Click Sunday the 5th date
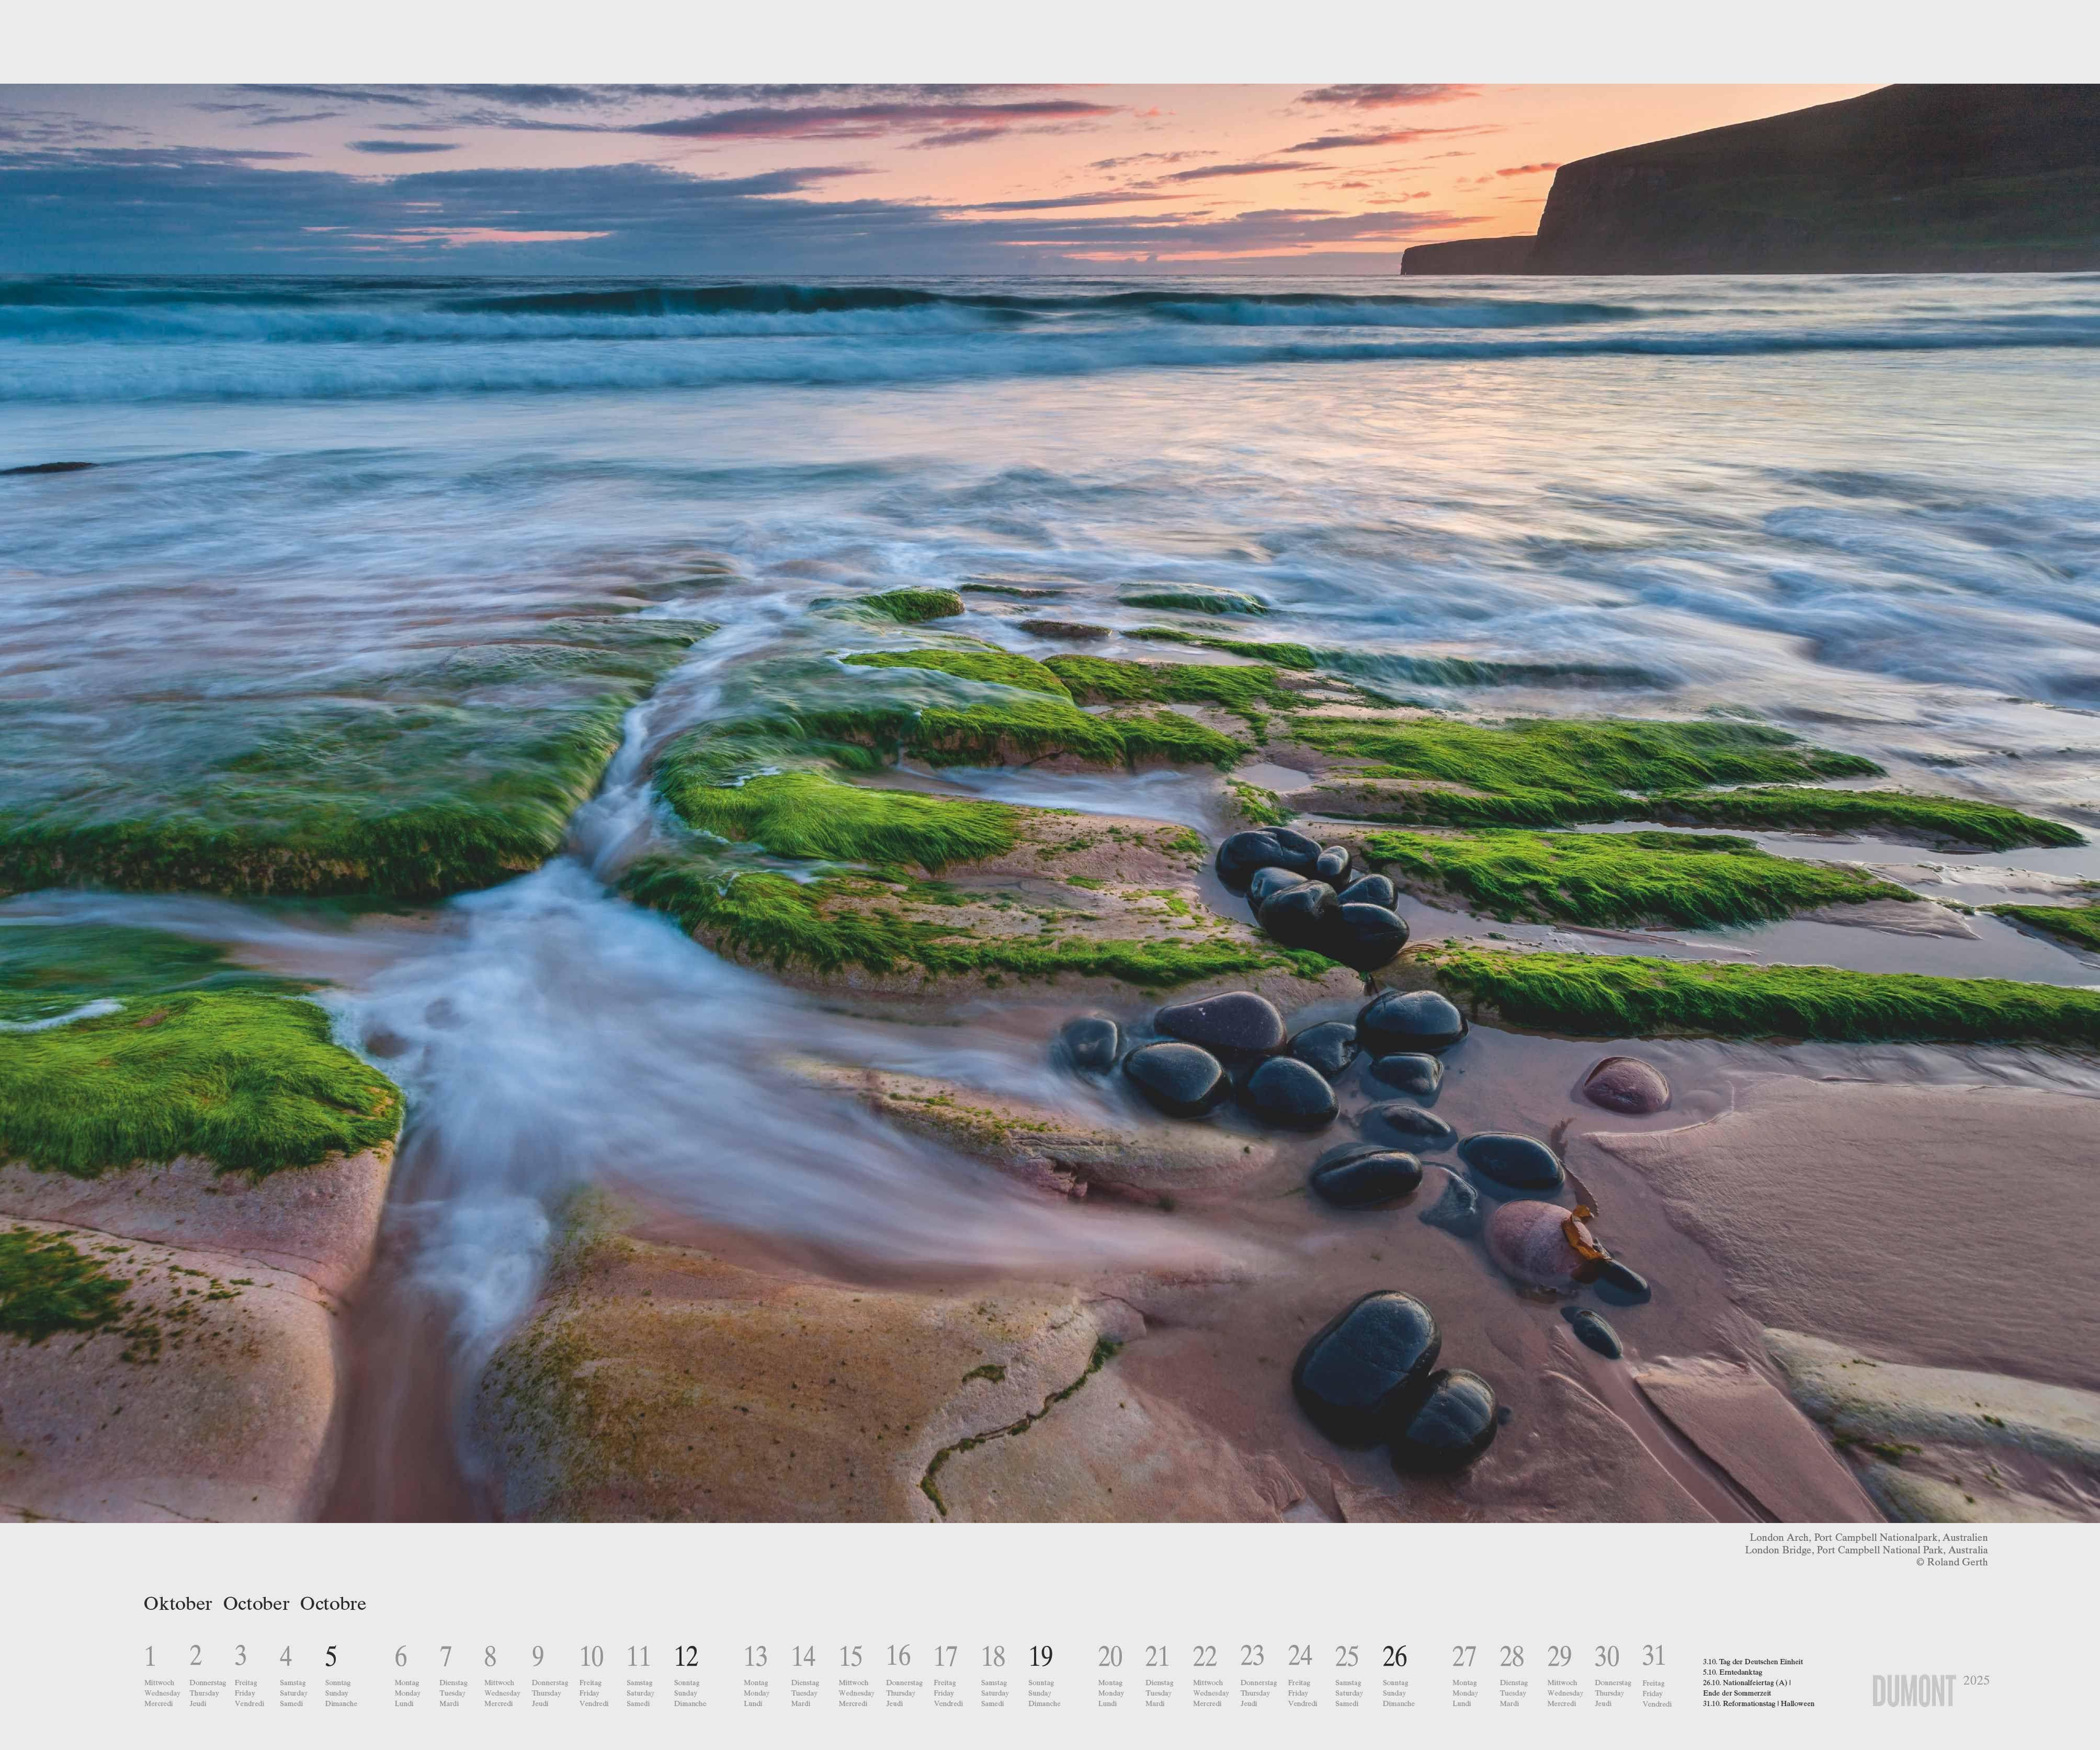 [331, 1656]
